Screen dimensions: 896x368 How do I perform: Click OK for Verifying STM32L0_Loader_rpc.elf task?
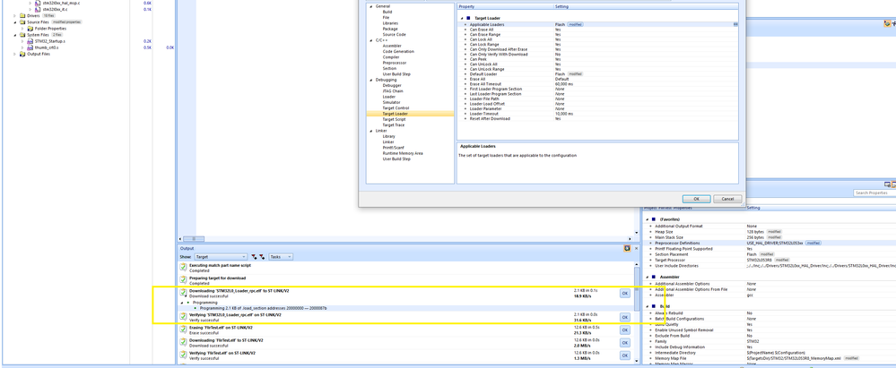tap(624, 317)
